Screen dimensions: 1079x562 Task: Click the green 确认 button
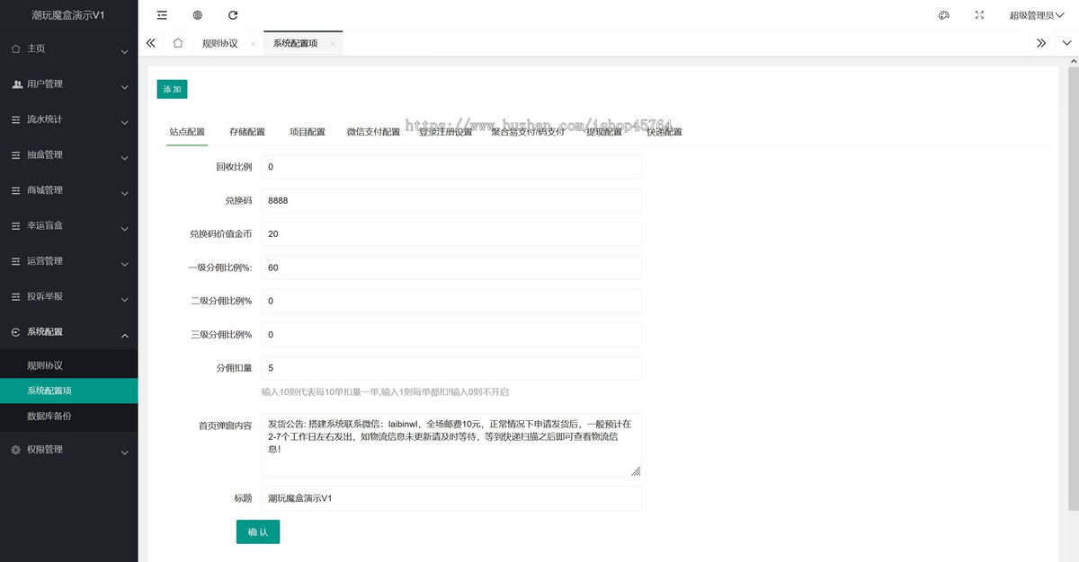(x=258, y=531)
